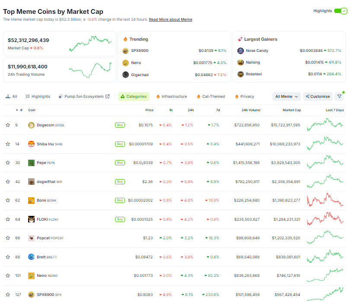Open the All Meme dropdown
The width and height of the screenshot is (355, 302).
286,96
